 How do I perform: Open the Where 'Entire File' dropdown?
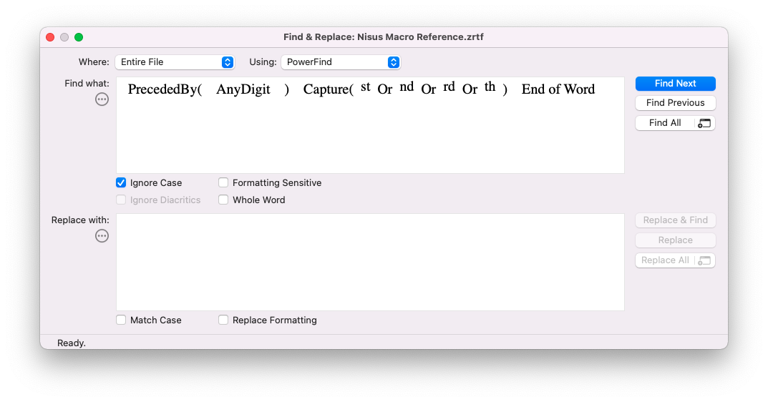(175, 62)
